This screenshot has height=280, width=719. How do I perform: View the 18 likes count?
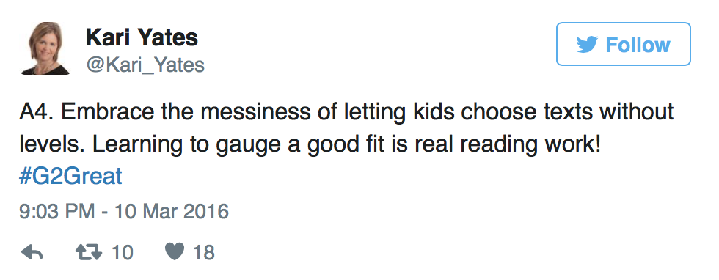[x=204, y=252]
